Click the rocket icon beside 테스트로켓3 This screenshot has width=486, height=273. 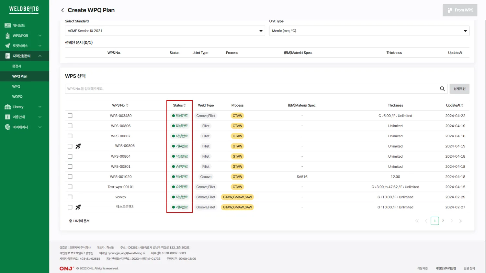(x=78, y=207)
